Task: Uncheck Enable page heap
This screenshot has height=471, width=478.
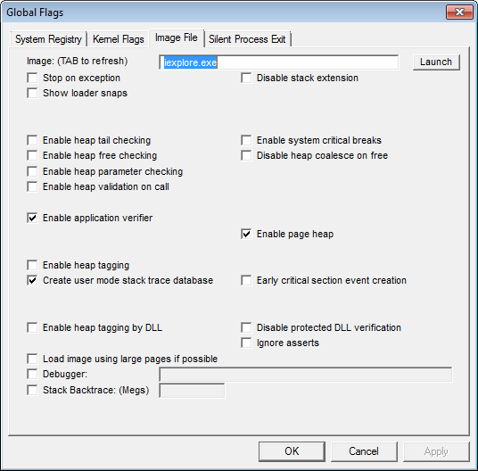Action: pyautogui.click(x=246, y=234)
